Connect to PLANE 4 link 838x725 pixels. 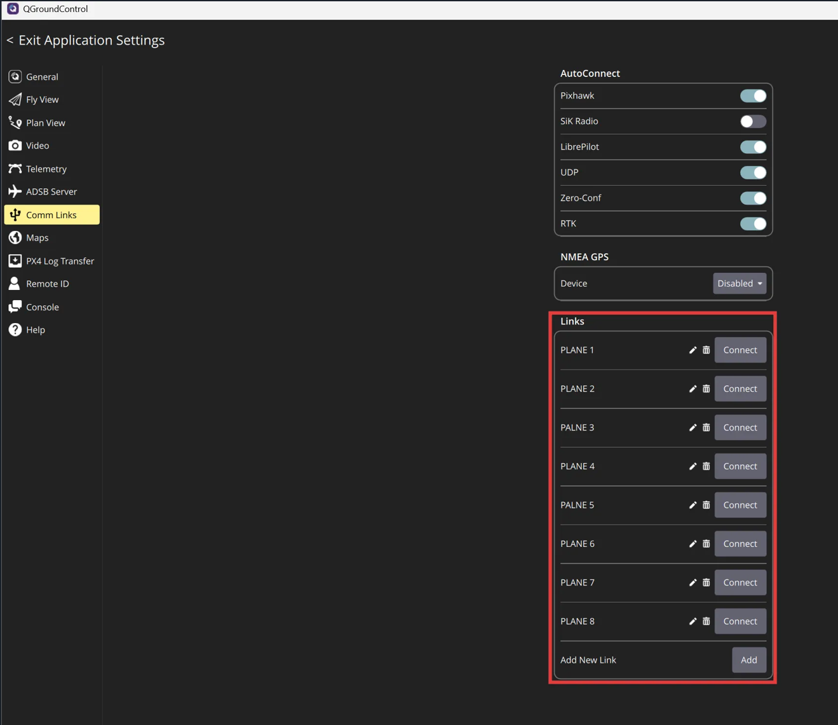tap(740, 466)
